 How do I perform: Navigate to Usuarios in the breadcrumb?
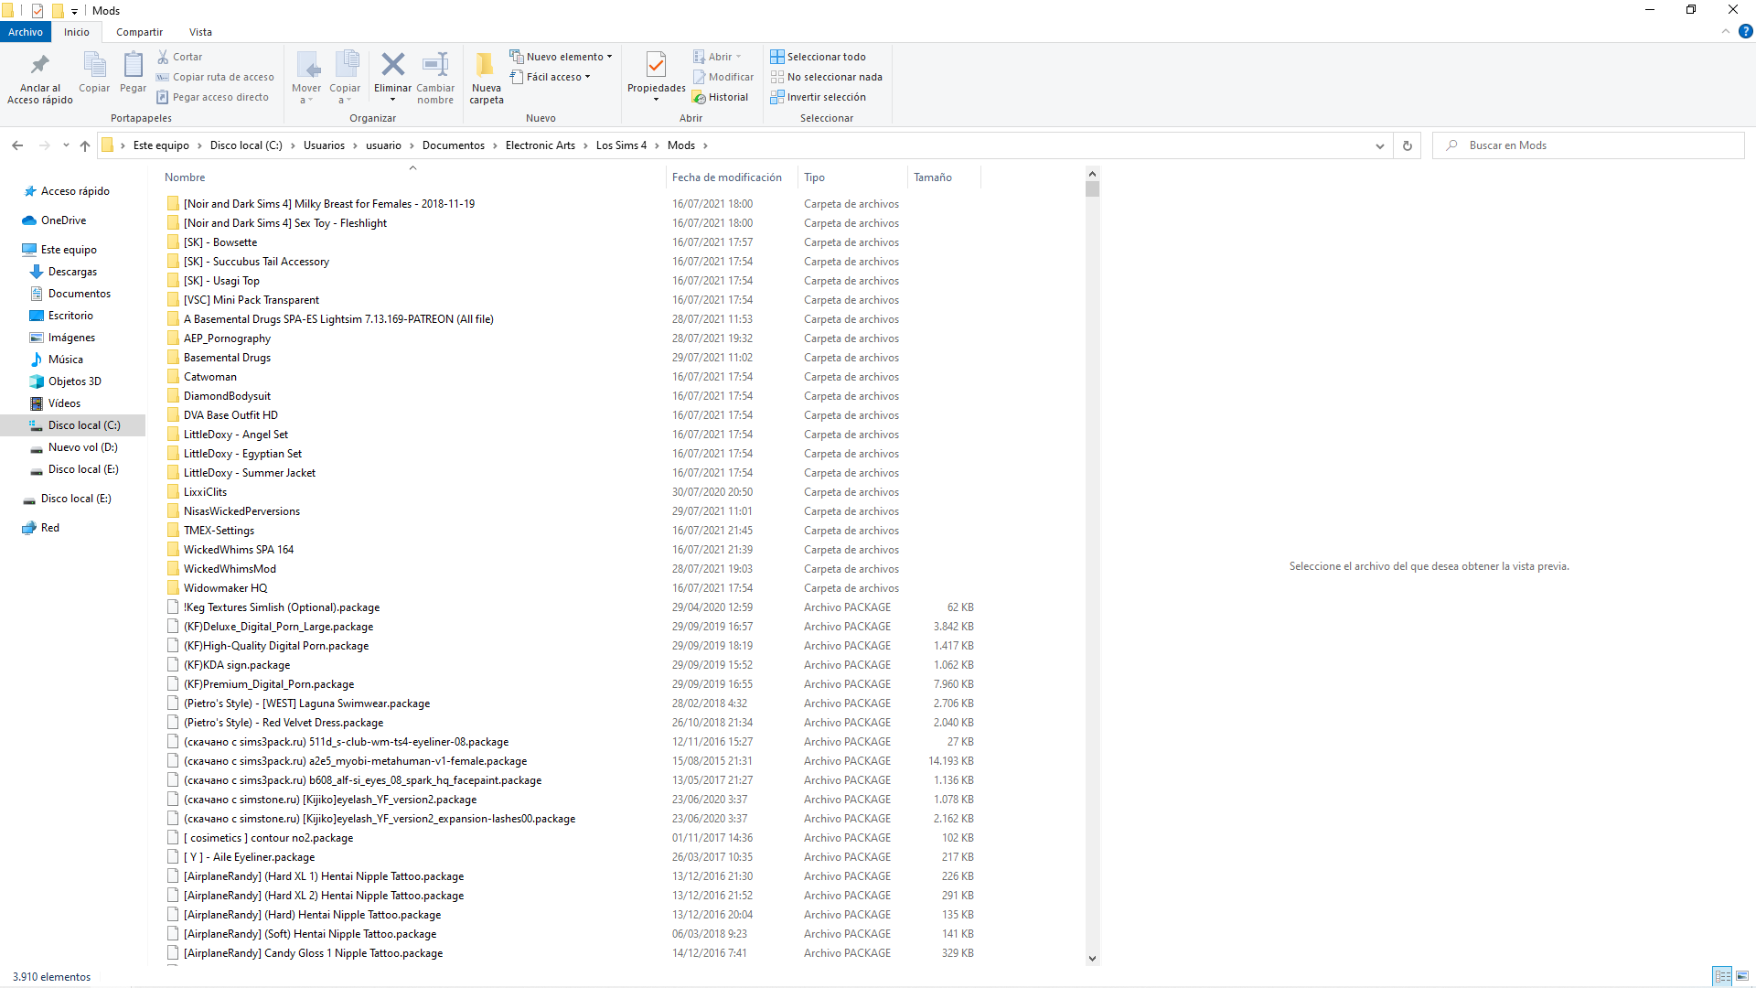pyautogui.click(x=324, y=145)
